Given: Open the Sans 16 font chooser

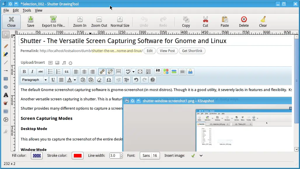Looking at the screenshot, I should pos(150,156).
